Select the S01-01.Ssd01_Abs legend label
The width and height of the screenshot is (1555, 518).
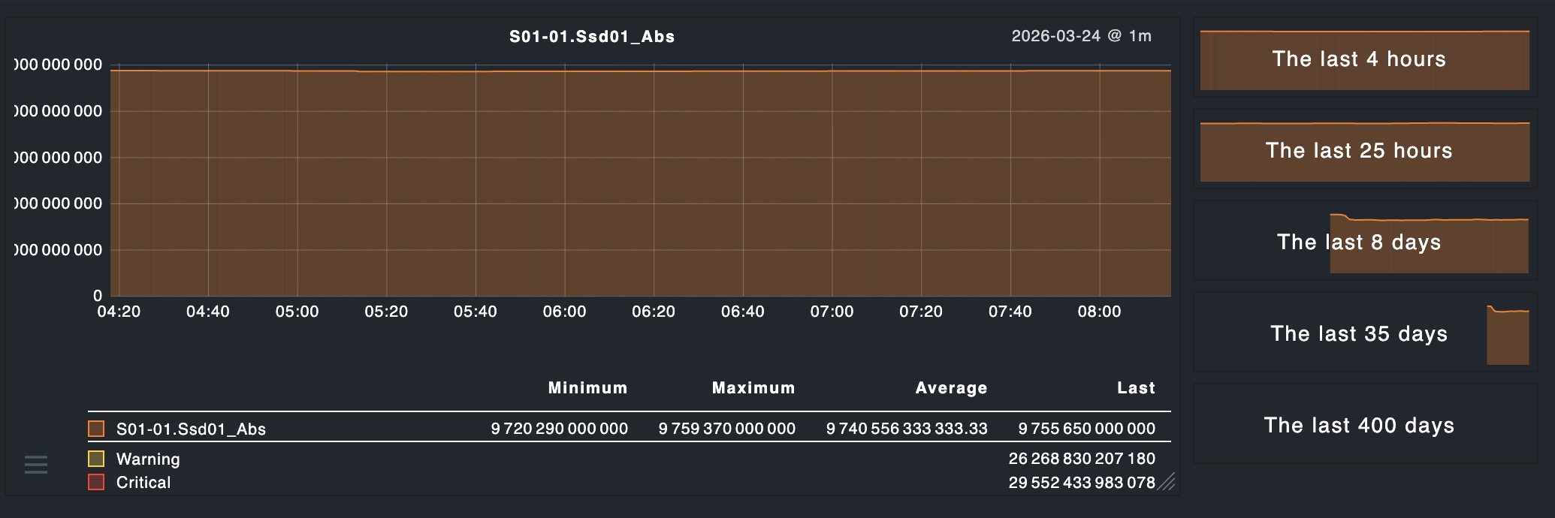191,429
